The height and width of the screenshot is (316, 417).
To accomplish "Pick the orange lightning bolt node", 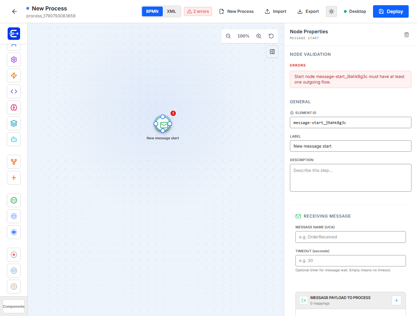I will 14,76.
